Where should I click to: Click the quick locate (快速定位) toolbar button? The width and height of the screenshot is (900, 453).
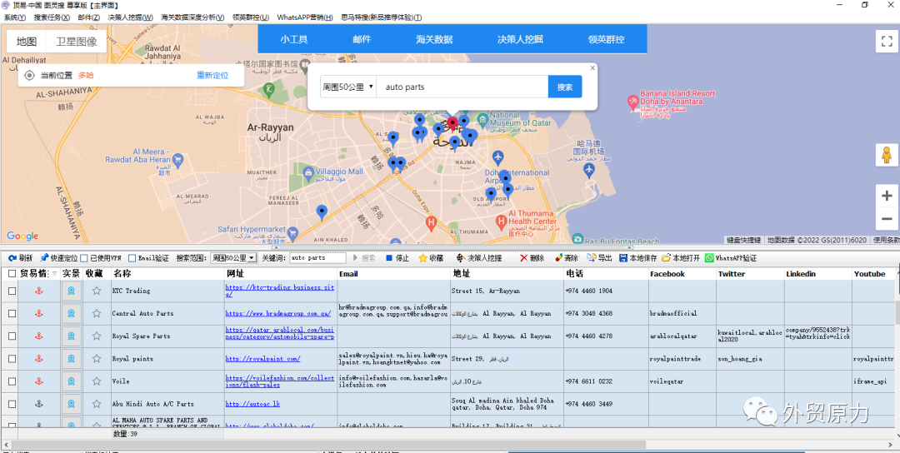pos(58,258)
